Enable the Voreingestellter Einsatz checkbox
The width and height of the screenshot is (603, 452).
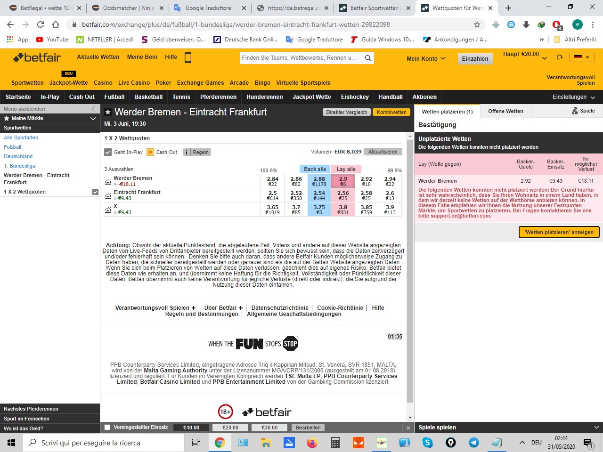107,428
